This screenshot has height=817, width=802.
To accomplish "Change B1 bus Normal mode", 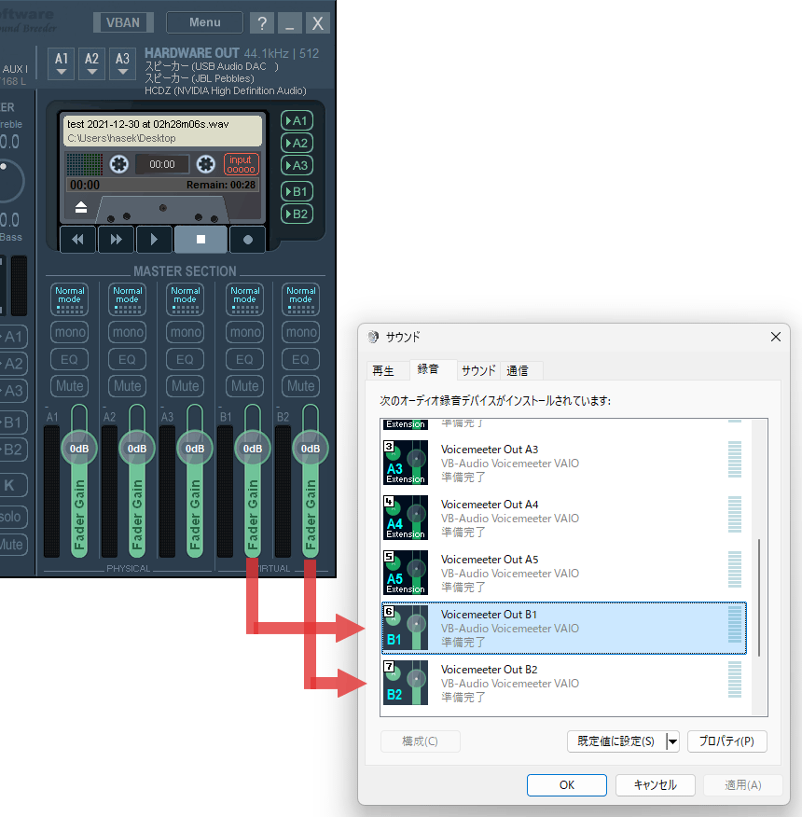I will (x=245, y=299).
